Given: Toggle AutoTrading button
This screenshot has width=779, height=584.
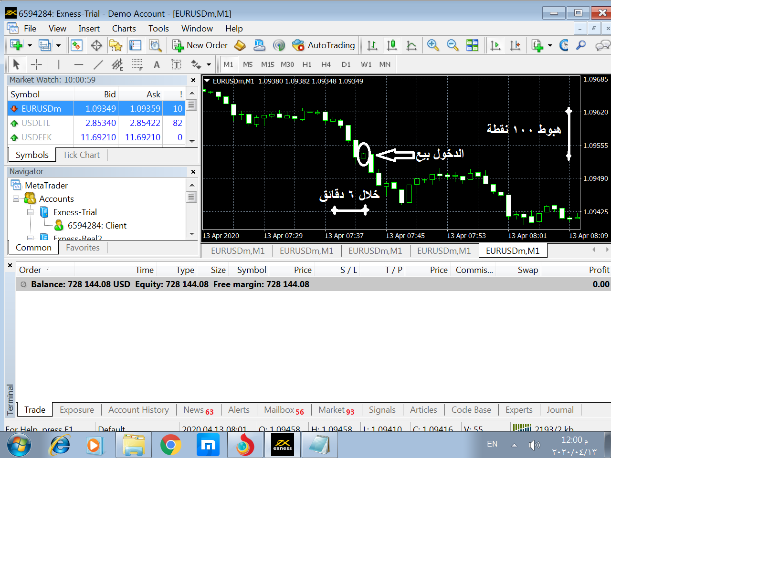Looking at the screenshot, I should 324,45.
